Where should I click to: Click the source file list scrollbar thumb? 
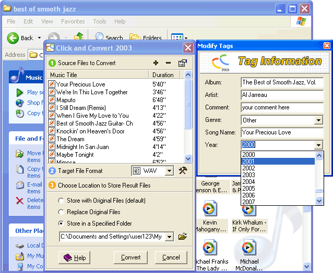tap(188, 104)
